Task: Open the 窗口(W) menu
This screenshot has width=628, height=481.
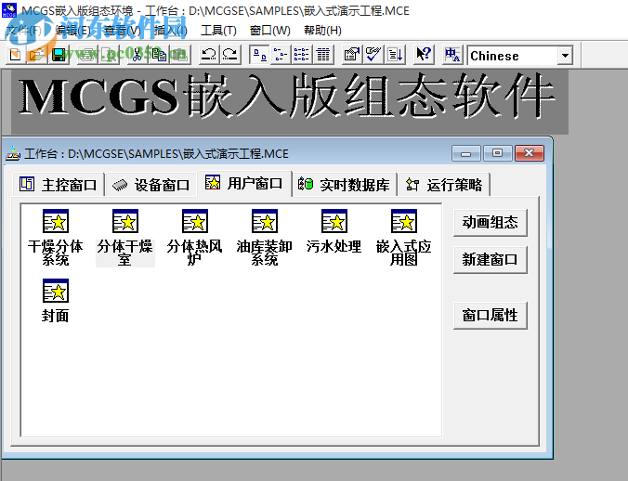Action: [x=270, y=31]
